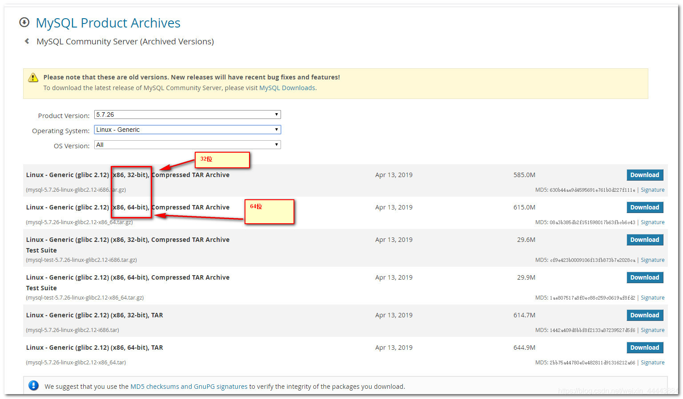
Task: Click the 29.6M file size
Action: coord(526,240)
